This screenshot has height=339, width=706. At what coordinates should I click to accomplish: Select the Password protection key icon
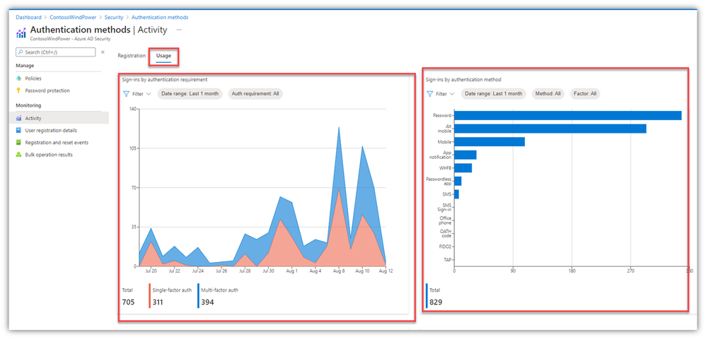(x=18, y=90)
